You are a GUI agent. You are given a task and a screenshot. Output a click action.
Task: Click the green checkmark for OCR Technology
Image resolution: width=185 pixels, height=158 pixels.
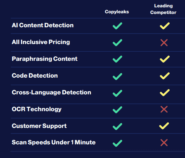tap(117, 110)
